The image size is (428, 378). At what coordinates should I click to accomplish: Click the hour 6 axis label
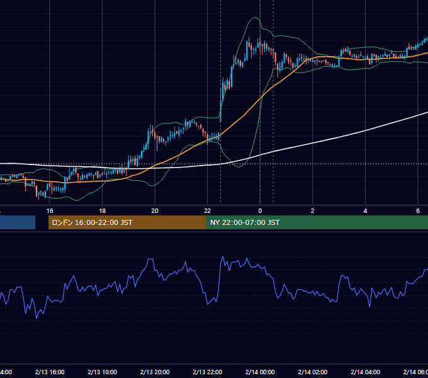(418, 211)
